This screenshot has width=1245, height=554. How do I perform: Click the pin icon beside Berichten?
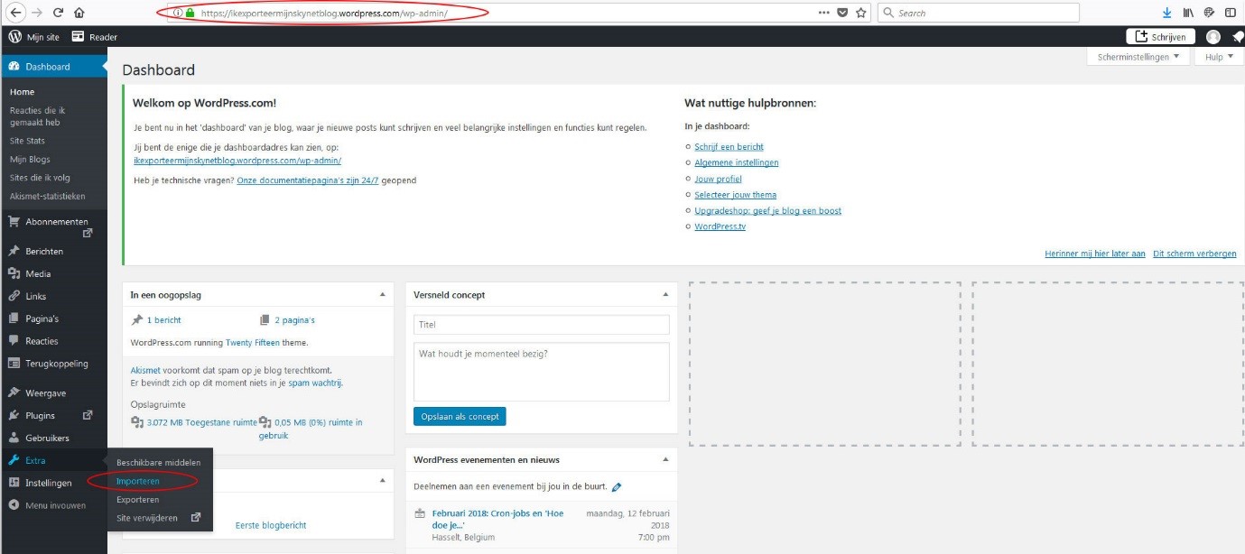click(x=14, y=251)
